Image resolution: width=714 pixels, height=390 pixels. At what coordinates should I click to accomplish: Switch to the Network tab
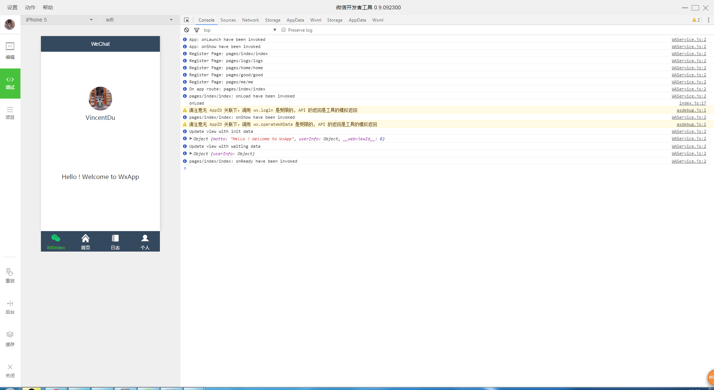[x=250, y=20]
